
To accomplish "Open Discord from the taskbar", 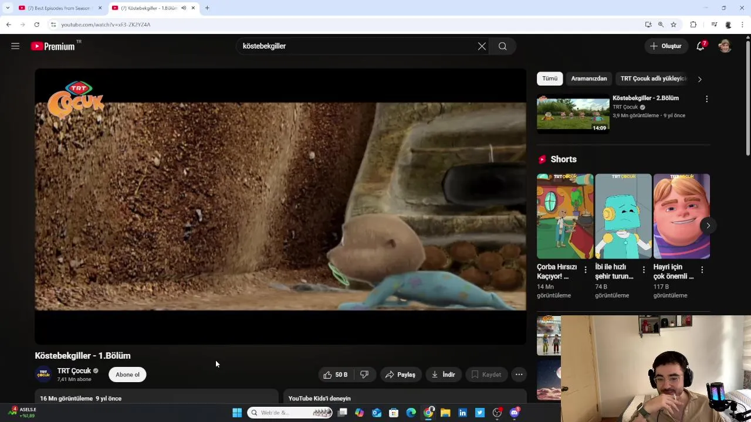I will 515,413.
